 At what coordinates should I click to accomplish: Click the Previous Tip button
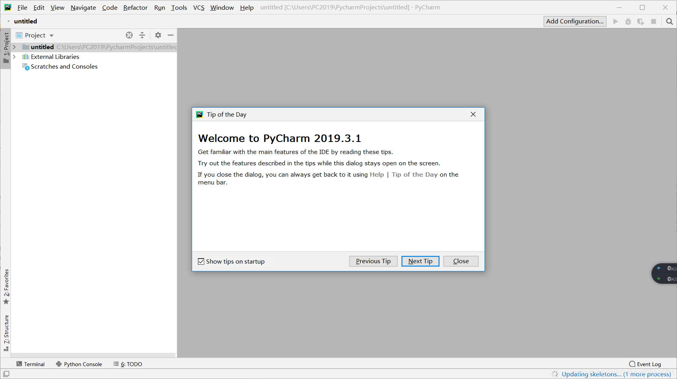tap(373, 261)
